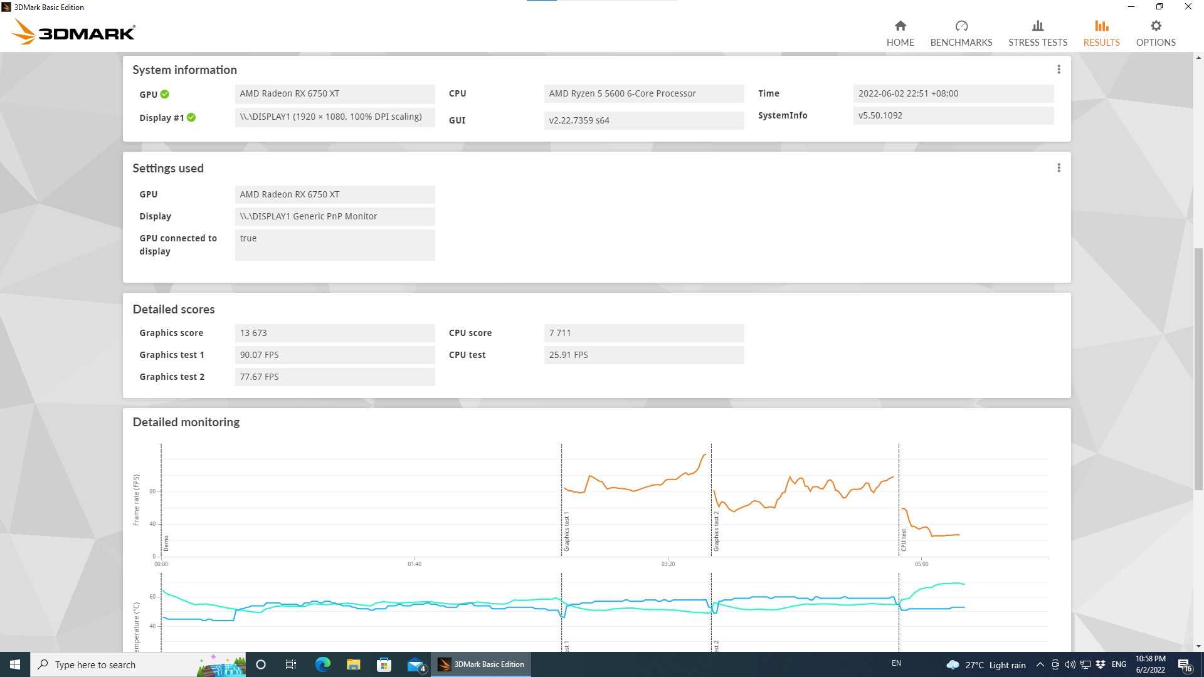Open the volume control tray icon
The width and height of the screenshot is (1204, 677).
coord(1070,664)
